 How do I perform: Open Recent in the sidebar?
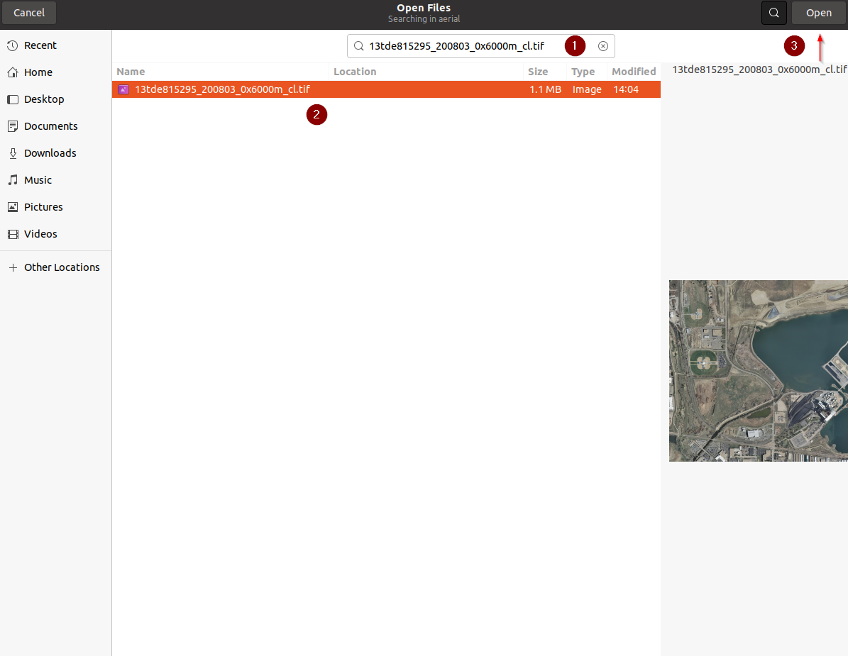pyautogui.click(x=55, y=45)
